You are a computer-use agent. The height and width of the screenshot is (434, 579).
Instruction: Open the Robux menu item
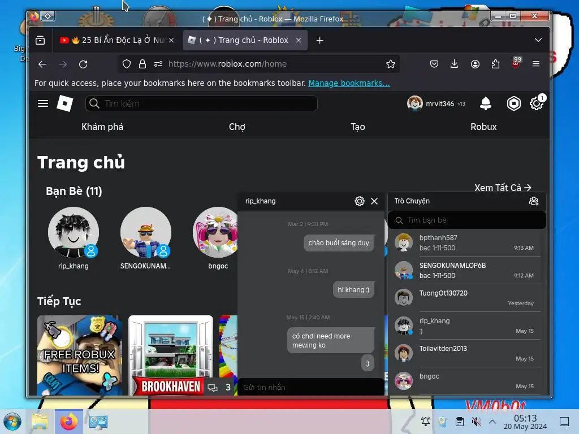click(x=483, y=127)
